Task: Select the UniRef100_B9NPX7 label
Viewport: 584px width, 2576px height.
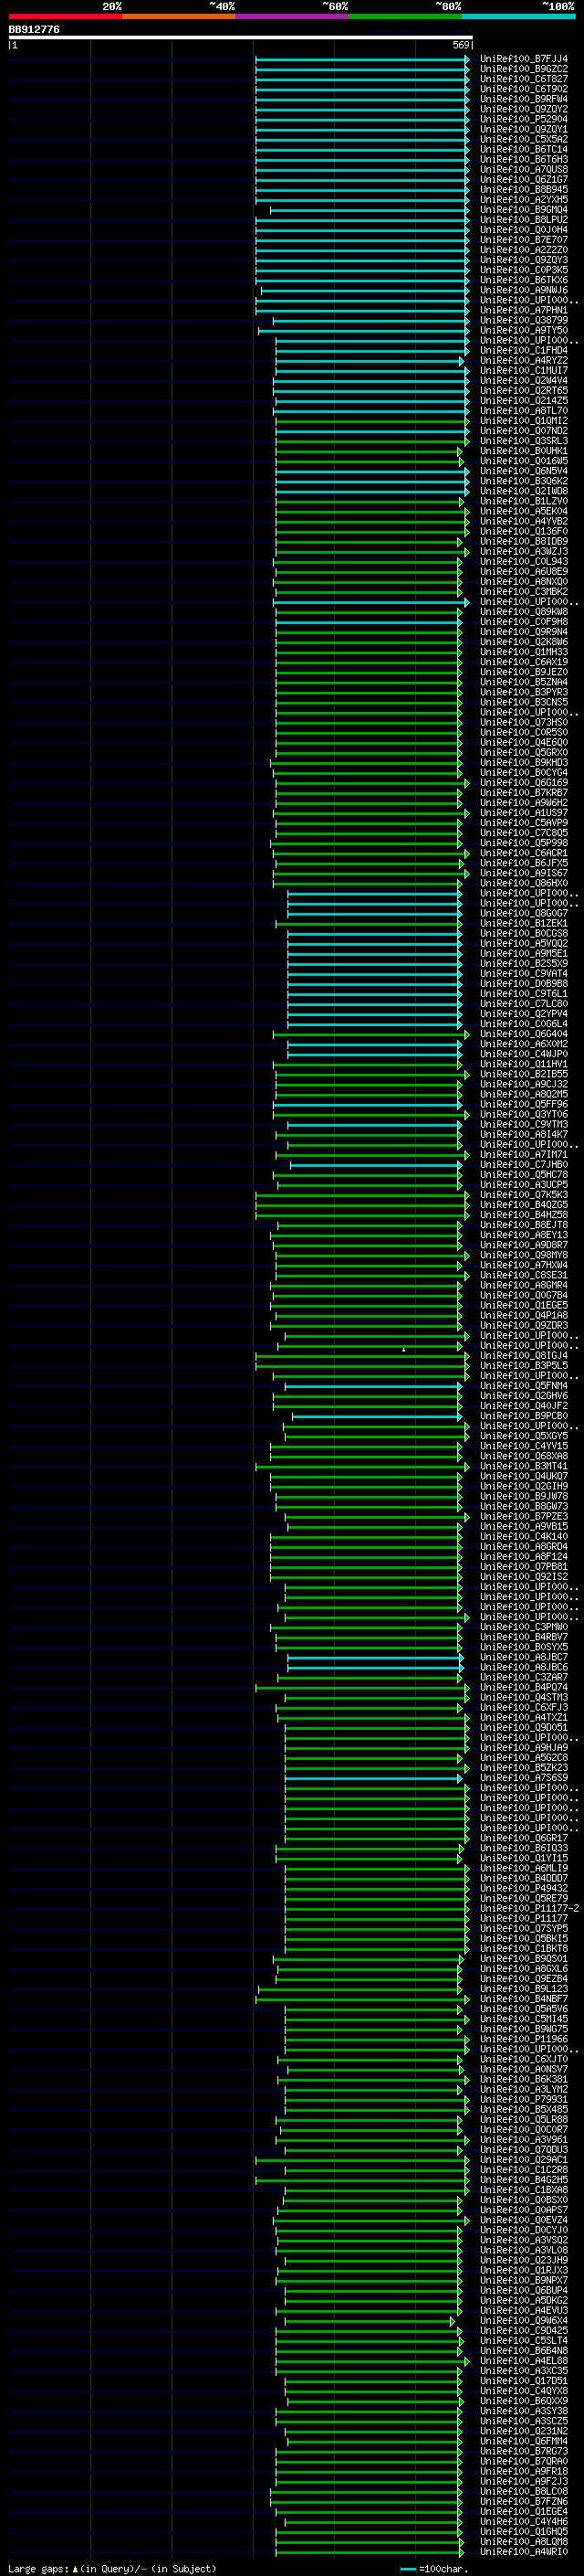Action: (x=523, y=2279)
